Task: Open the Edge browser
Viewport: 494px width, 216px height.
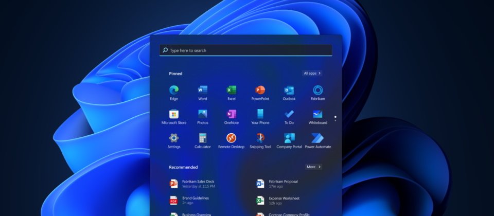Action: click(173, 93)
